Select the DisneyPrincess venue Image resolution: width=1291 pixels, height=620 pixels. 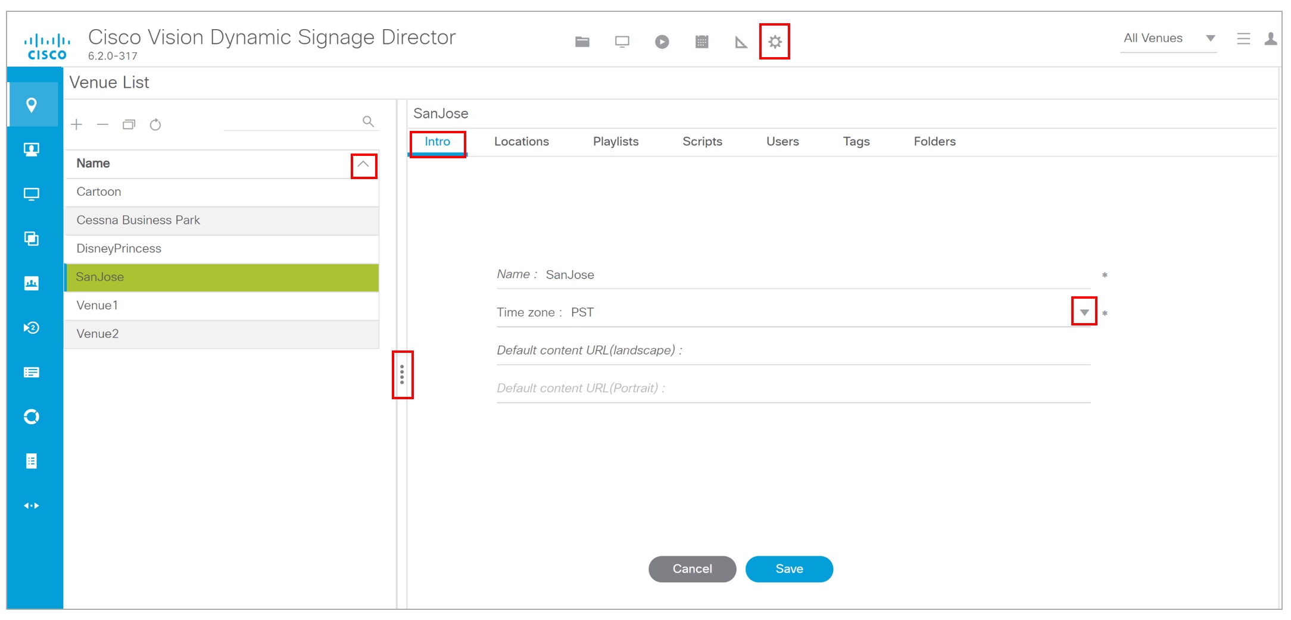click(x=222, y=249)
